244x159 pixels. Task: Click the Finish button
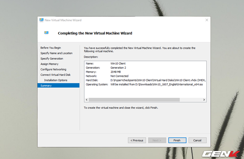click(x=177, y=140)
